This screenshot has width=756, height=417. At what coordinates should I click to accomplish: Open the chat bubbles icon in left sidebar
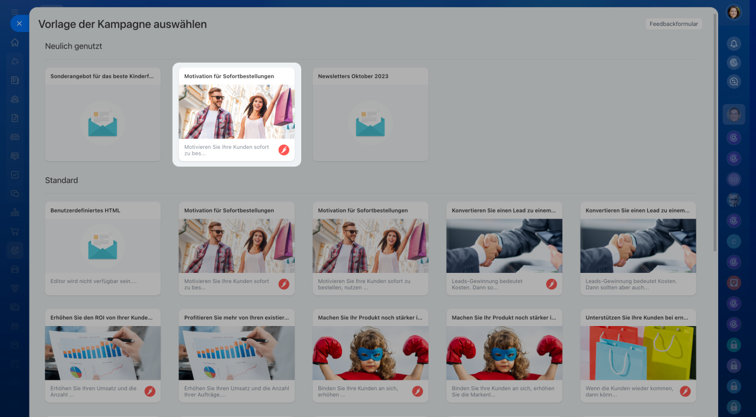(x=15, y=194)
